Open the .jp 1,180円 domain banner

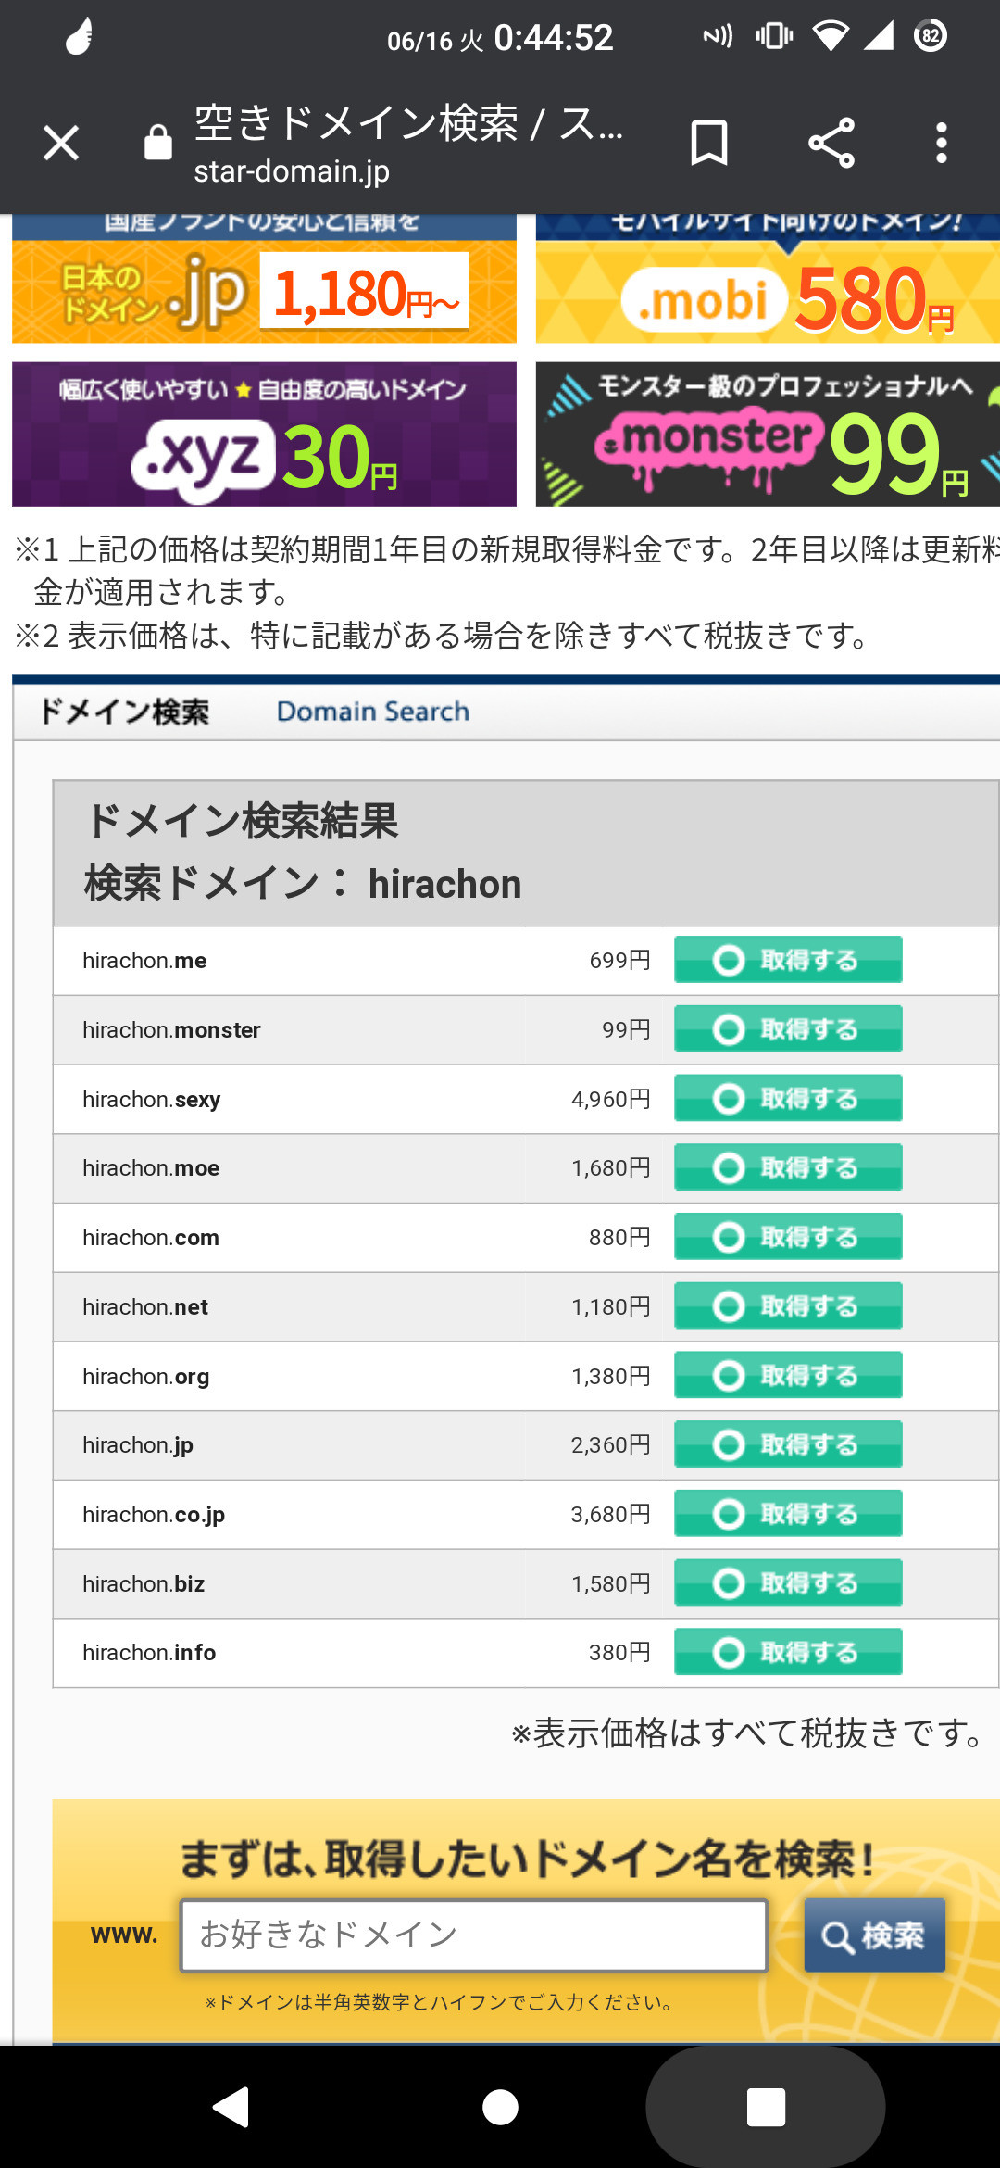tap(264, 287)
